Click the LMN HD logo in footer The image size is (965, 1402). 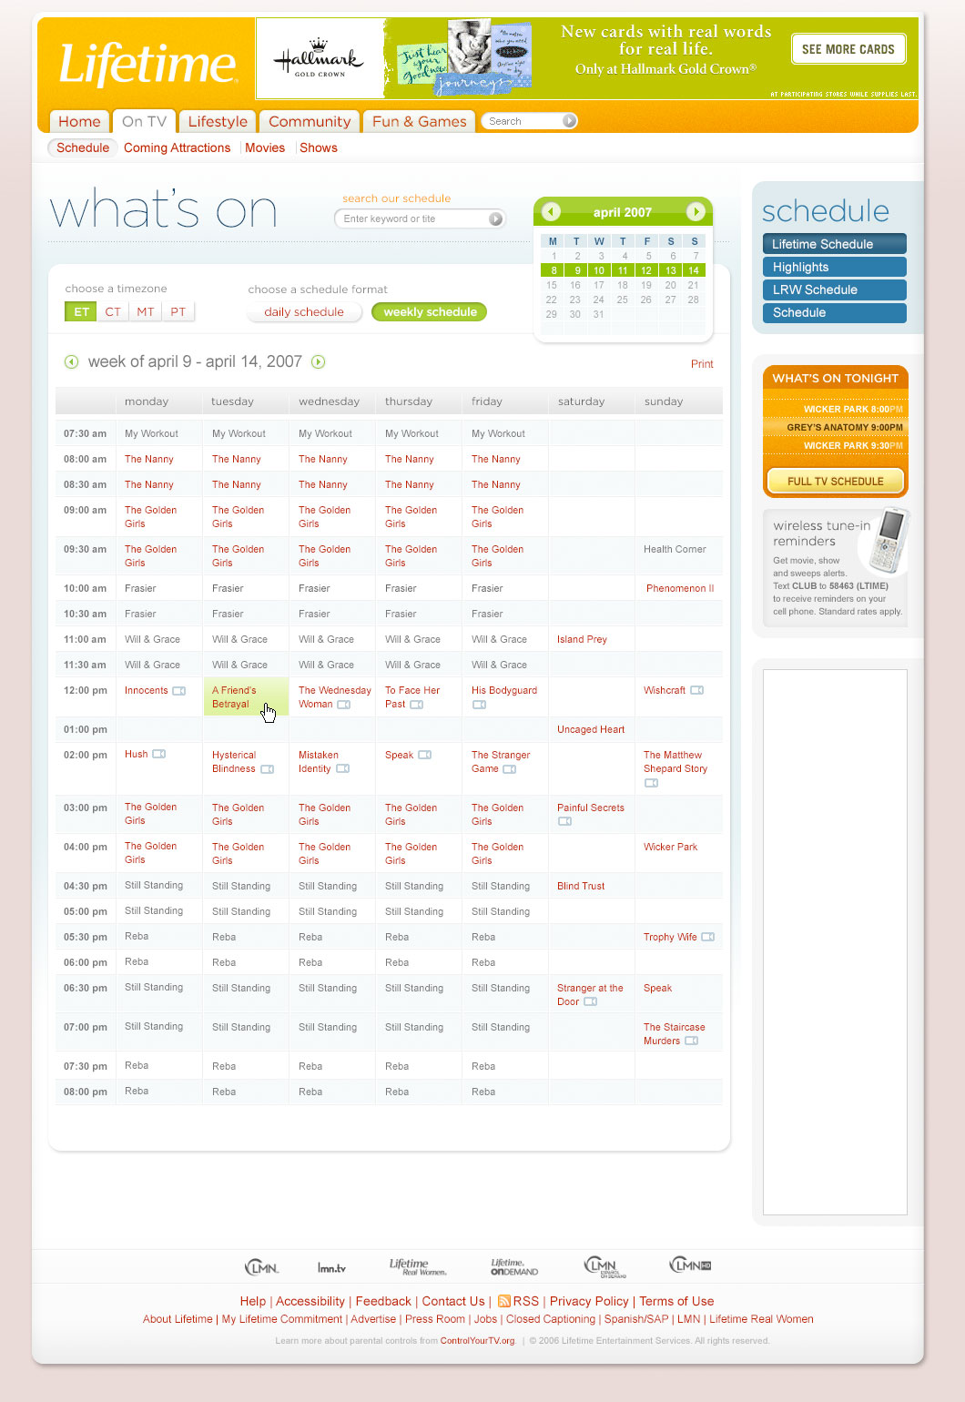[x=690, y=1265]
